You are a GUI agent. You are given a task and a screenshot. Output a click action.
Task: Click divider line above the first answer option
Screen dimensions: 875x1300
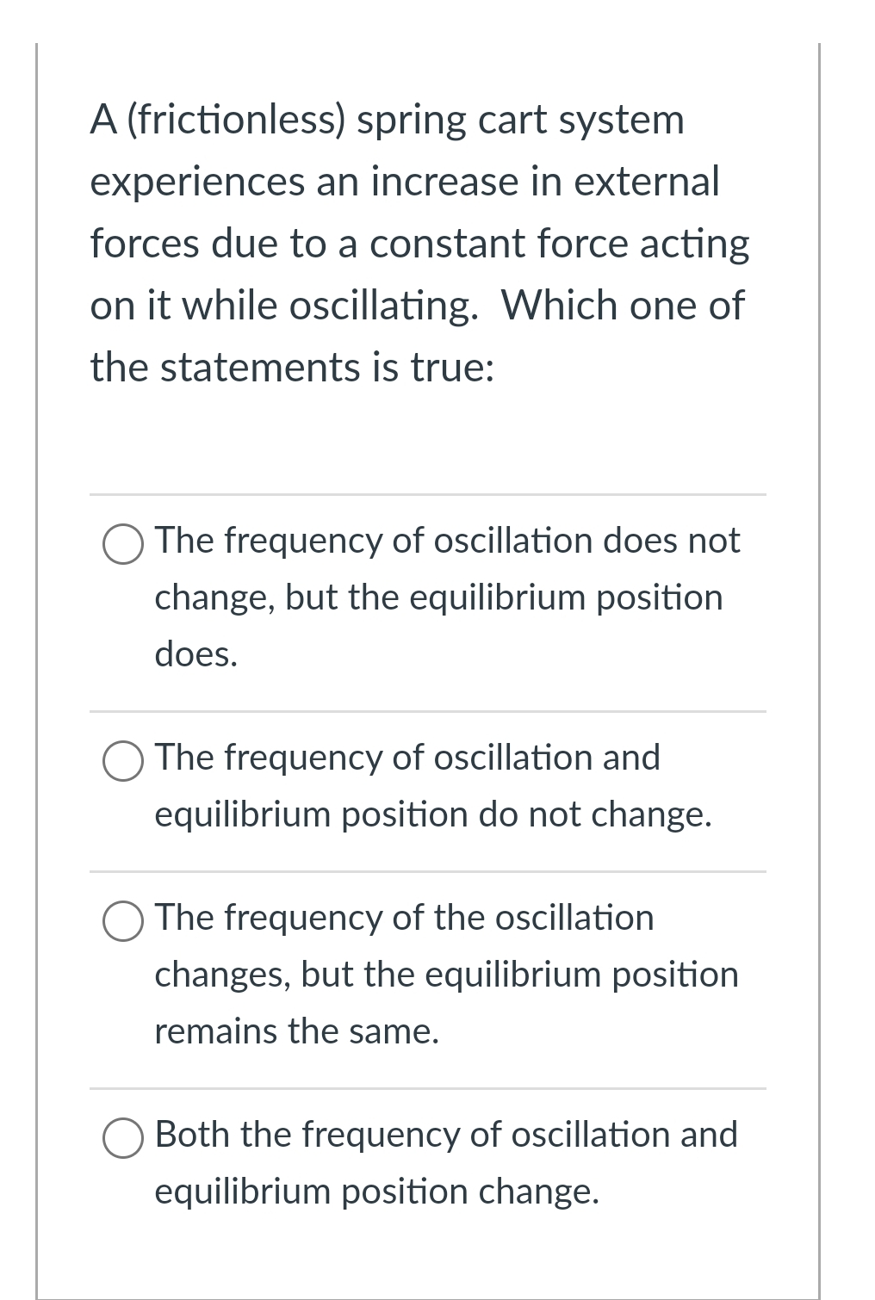pos(428,494)
